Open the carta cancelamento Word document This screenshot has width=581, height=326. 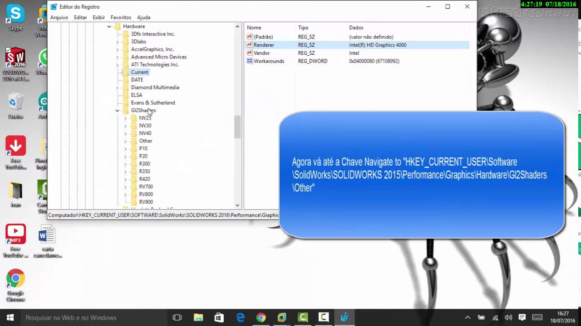[47, 242]
